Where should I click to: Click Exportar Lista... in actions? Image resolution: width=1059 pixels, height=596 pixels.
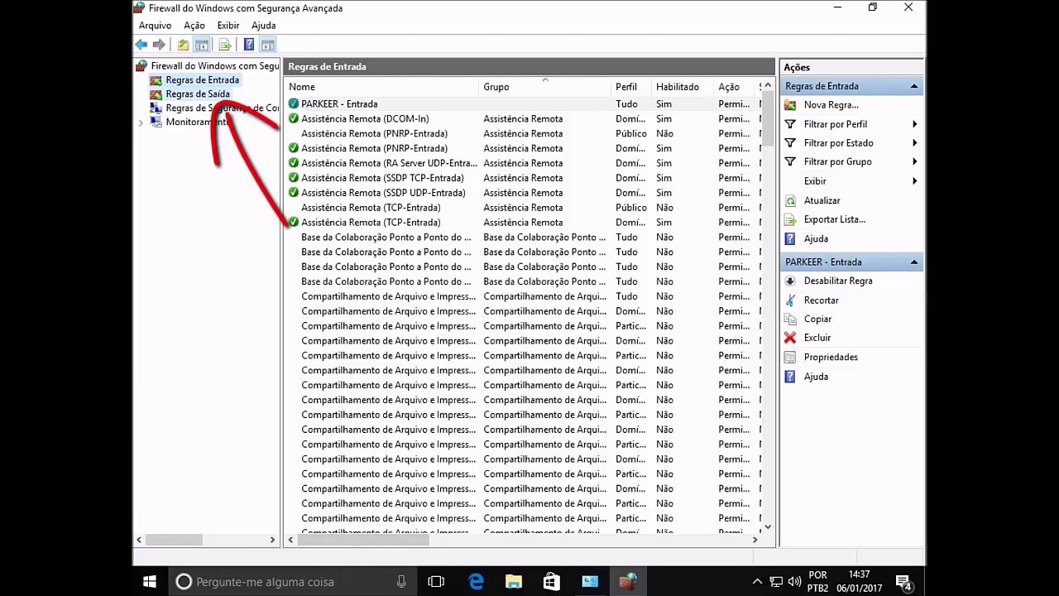[x=835, y=219]
